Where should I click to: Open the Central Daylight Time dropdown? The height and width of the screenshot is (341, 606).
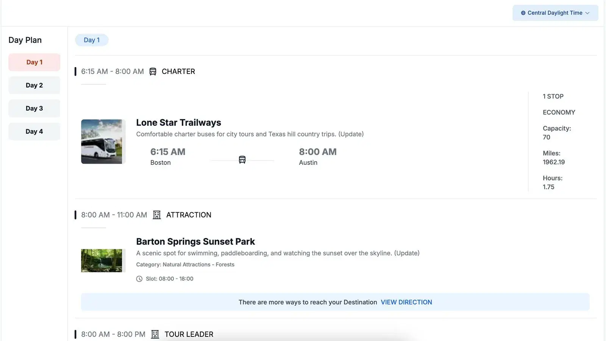coord(555,13)
